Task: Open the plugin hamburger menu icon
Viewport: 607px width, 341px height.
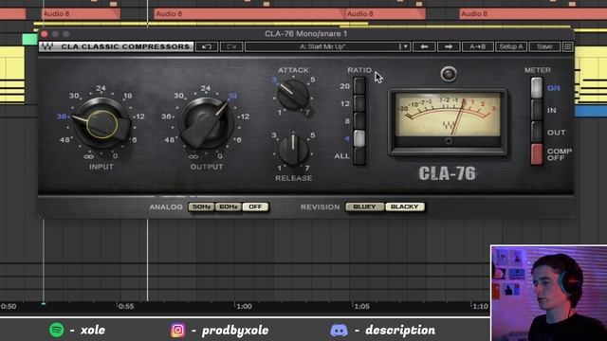Action: pyautogui.click(x=567, y=46)
